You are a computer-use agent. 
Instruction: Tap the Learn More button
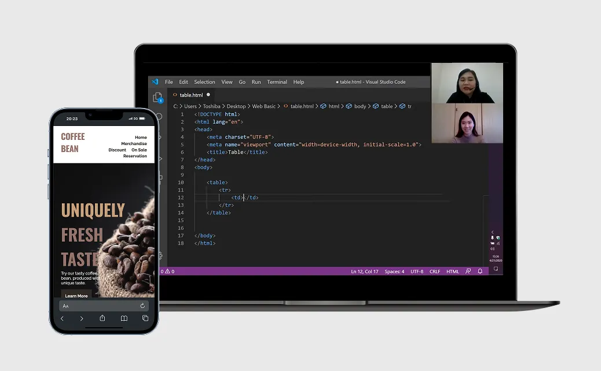click(76, 296)
